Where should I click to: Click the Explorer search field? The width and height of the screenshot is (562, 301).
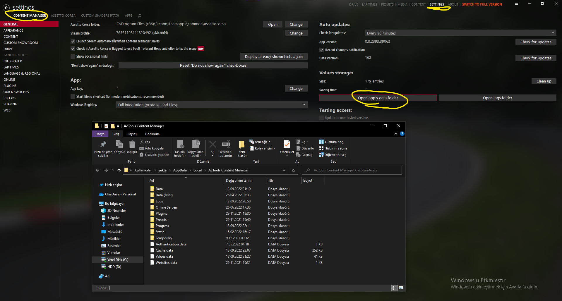point(352,170)
